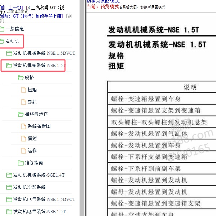Open the 运作 document label
This screenshot has width=216, height=216.
pos(32,150)
